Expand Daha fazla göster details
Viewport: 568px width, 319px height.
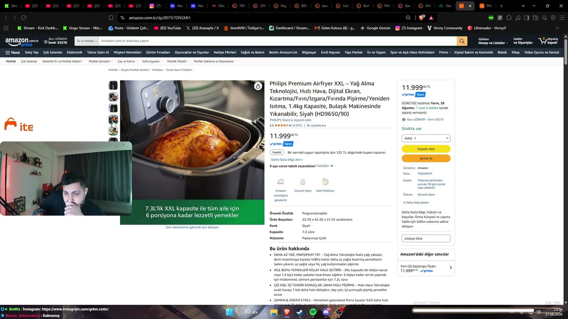pos(416,202)
